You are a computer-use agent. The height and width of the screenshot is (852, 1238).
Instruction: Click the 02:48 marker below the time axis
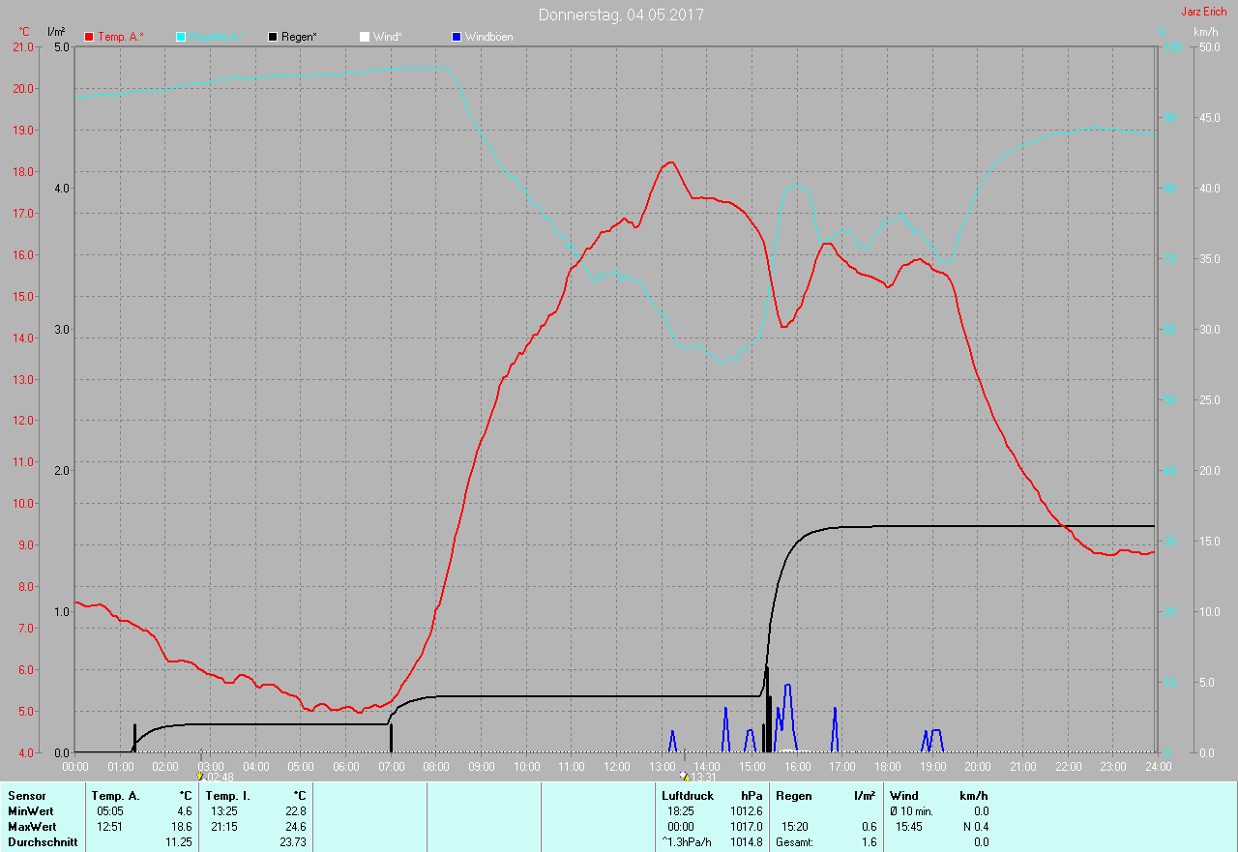tap(216, 777)
